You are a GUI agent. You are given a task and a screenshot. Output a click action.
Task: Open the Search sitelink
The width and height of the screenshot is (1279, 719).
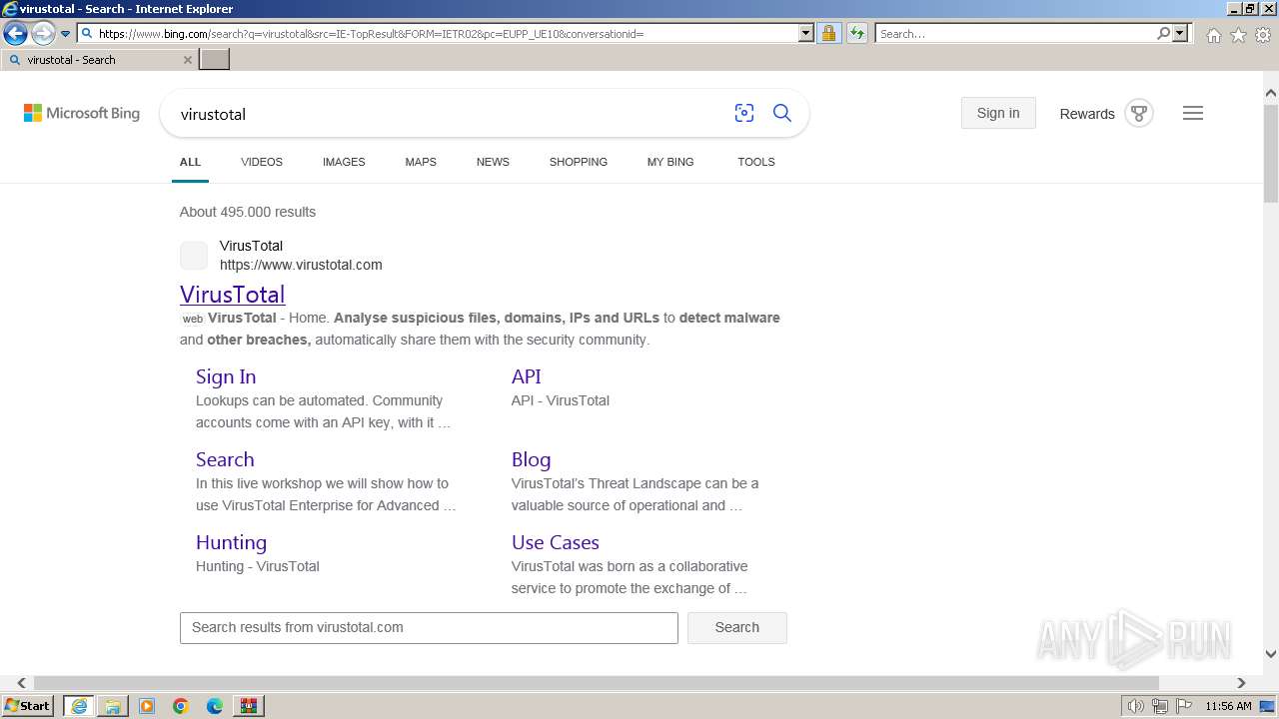tap(225, 459)
